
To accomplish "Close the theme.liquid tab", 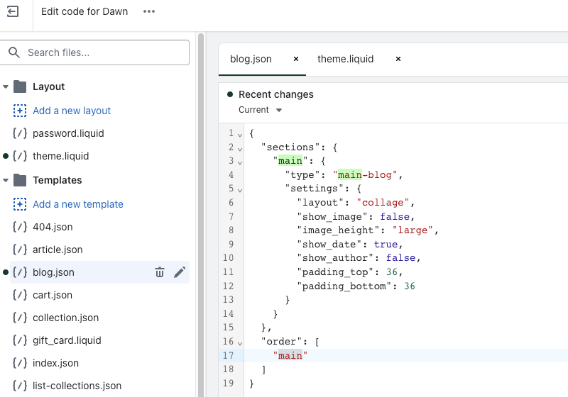I will coord(398,59).
